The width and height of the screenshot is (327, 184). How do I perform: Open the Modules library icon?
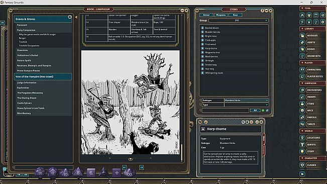click(302, 36)
